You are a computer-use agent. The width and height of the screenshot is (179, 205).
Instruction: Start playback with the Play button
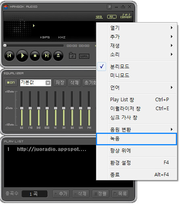pos(22,56)
